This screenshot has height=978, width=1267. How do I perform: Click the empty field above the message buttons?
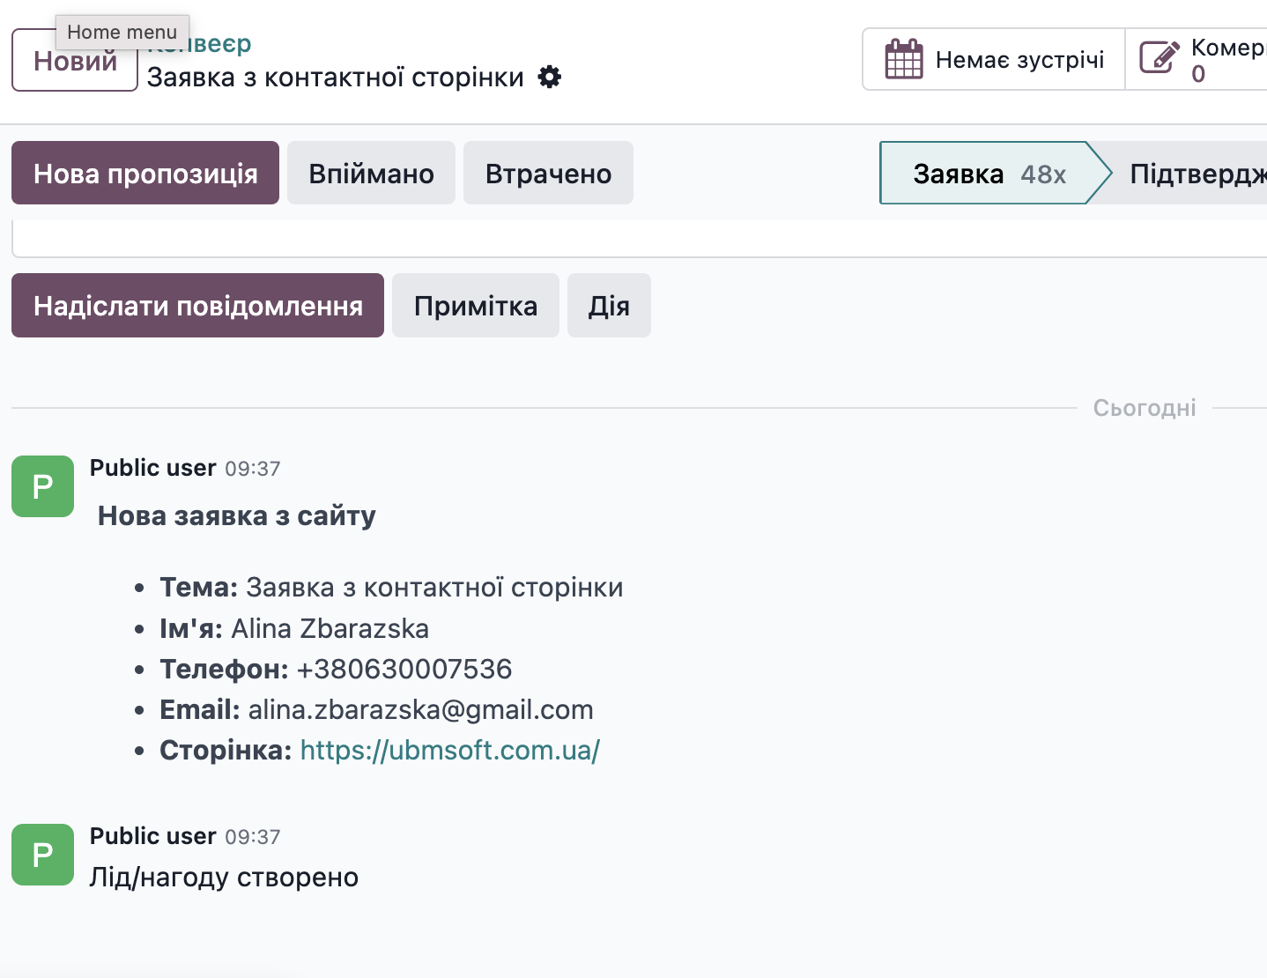point(639,239)
